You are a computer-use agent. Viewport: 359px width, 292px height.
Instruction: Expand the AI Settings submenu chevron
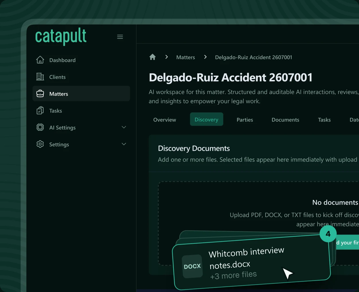[x=124, y=127]
